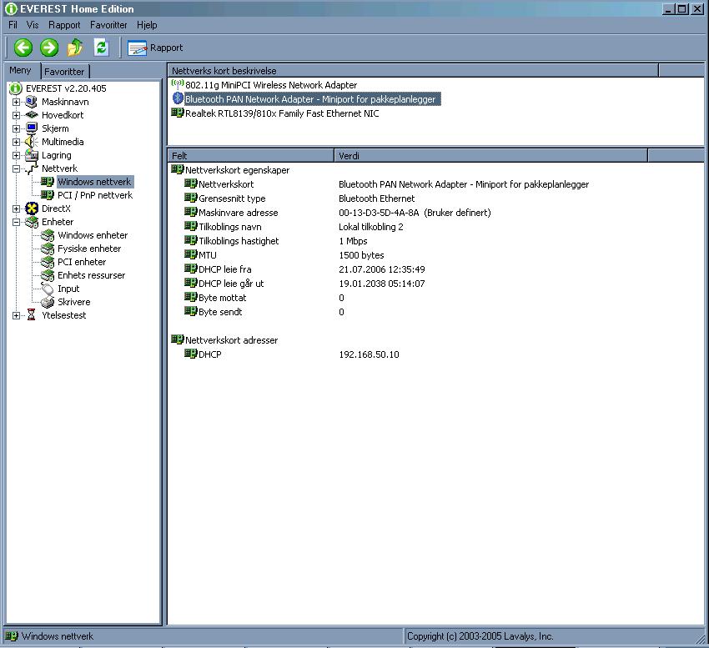Click the green Forward arrow button
This screenshot has height=648, width=709.
tap(49, 48)
